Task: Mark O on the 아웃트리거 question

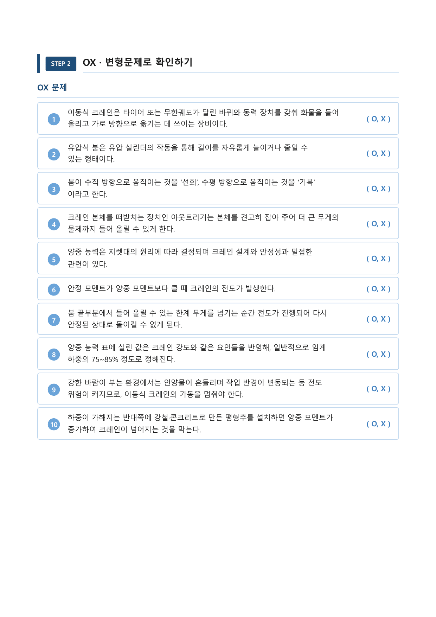Action: click(x=374, y=224)
